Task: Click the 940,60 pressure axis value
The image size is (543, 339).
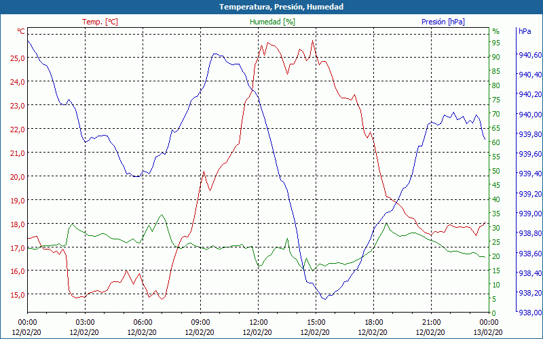Action: pos(531,55)
